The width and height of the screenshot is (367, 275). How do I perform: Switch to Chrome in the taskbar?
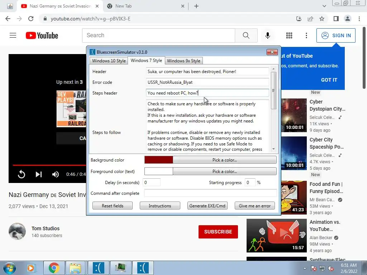tap(54, 268)
